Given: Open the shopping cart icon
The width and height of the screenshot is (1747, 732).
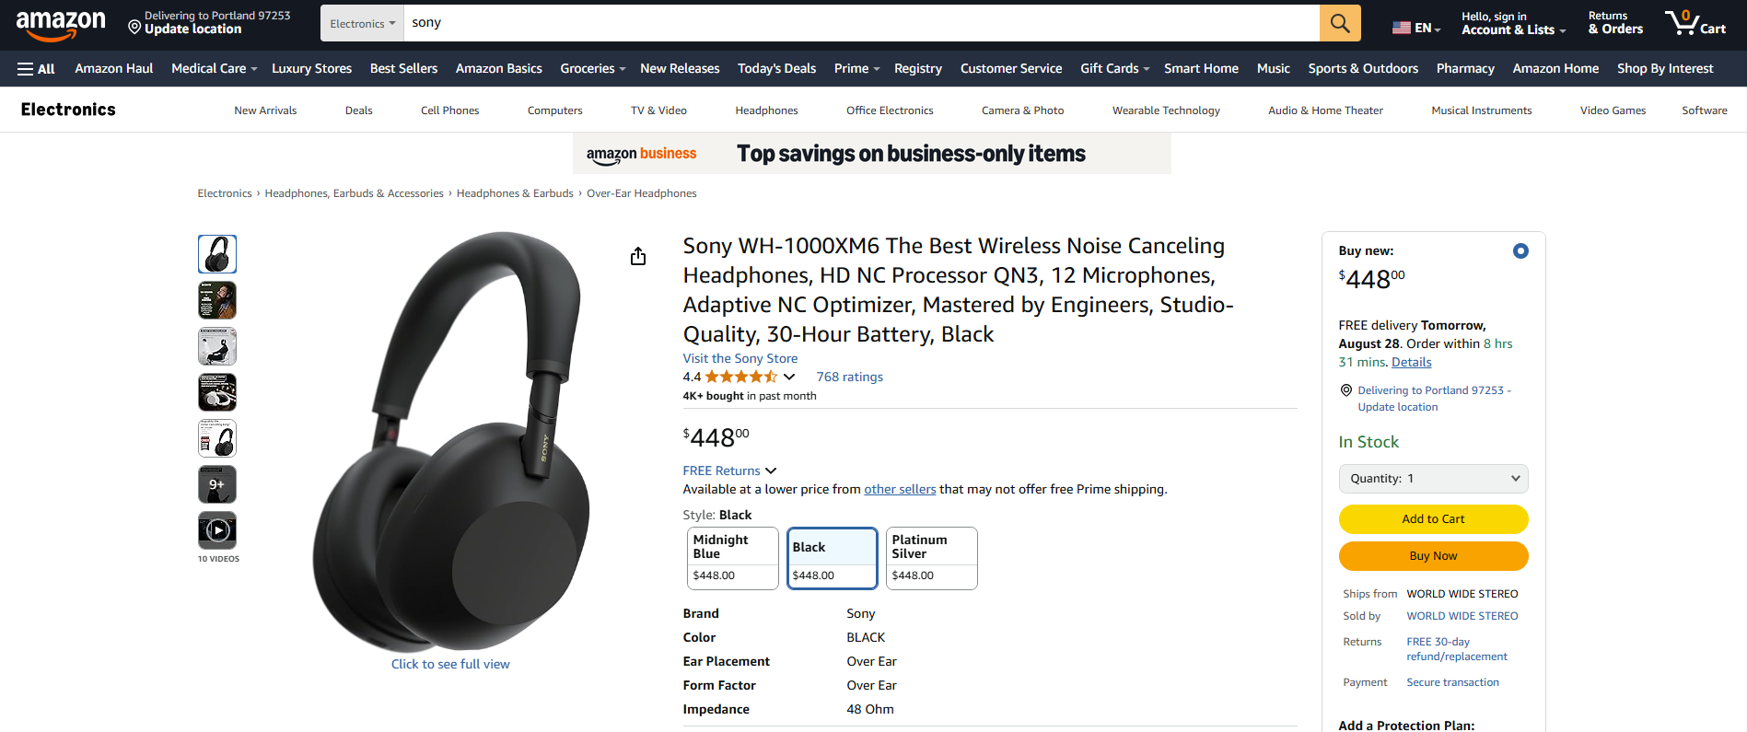Looking at the screenshot, I should tap(1695, 23).
